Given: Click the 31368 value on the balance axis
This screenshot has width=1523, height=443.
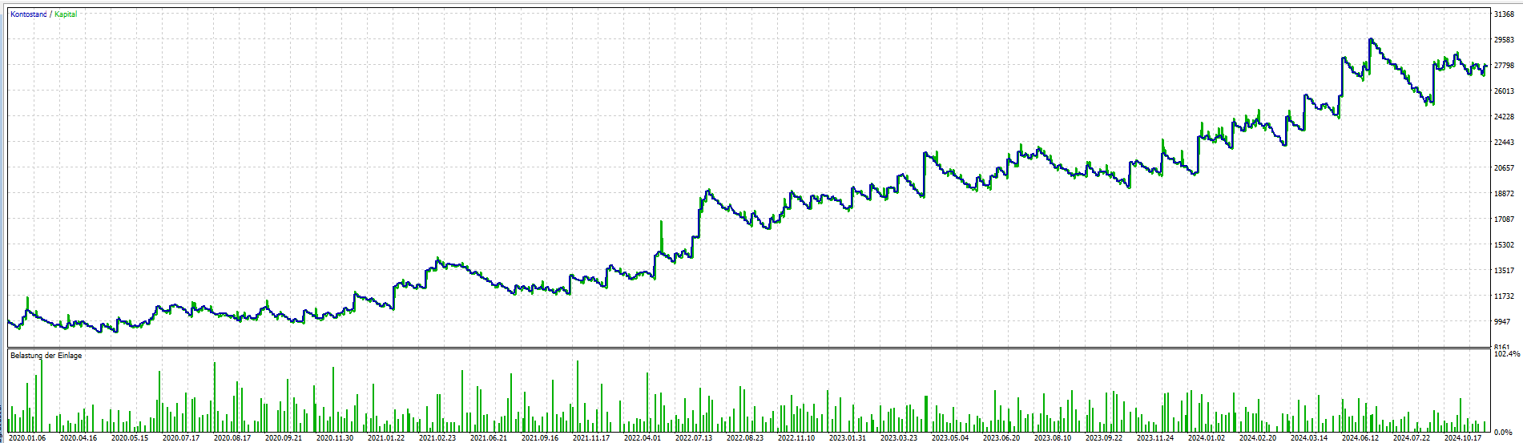Looking at the screenshot, I should tap(1504, 14).
